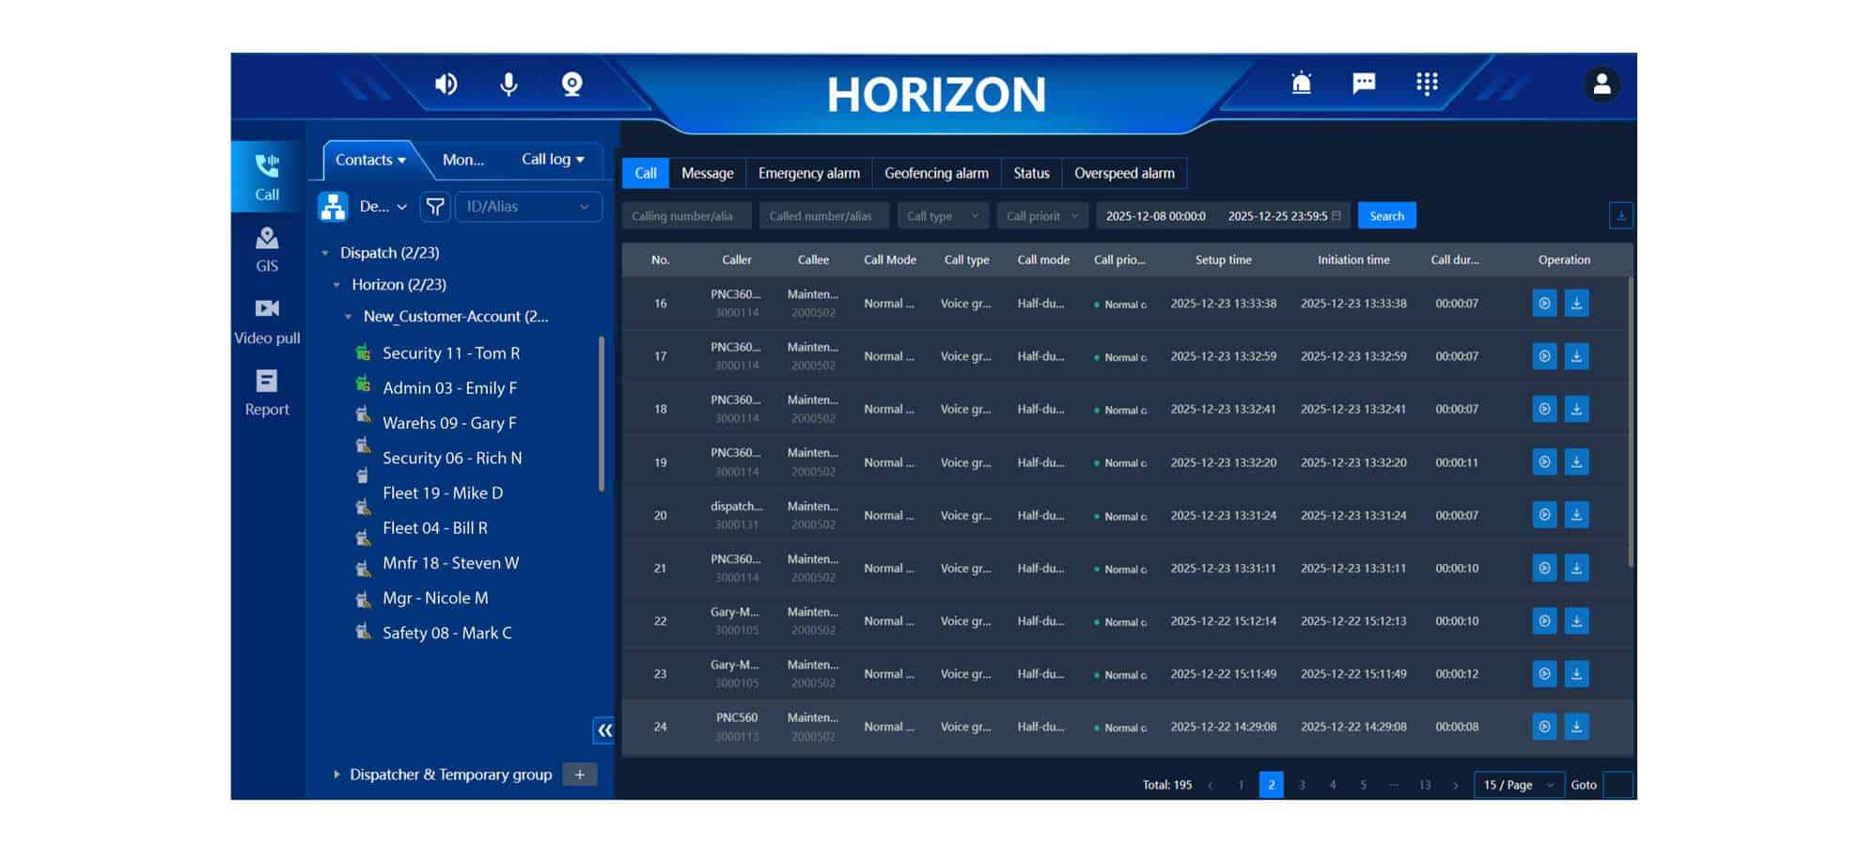Open the user profile avatar
The image size is (1861, 846).
(x=1602, y=85)
